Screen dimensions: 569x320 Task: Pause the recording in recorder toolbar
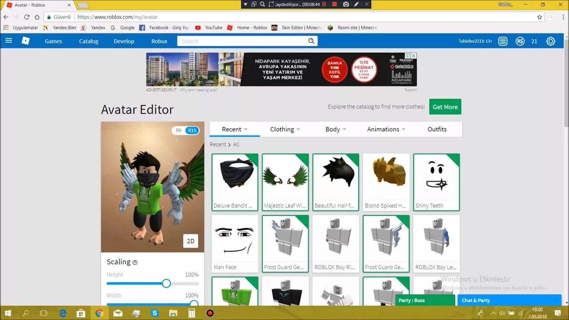(324, 4)
